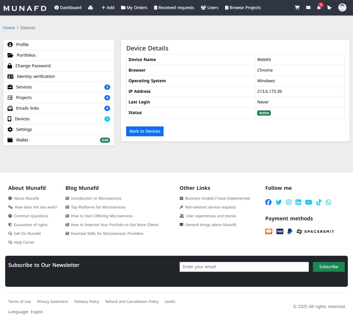Click the Emails links count badge

click(107, 108)
